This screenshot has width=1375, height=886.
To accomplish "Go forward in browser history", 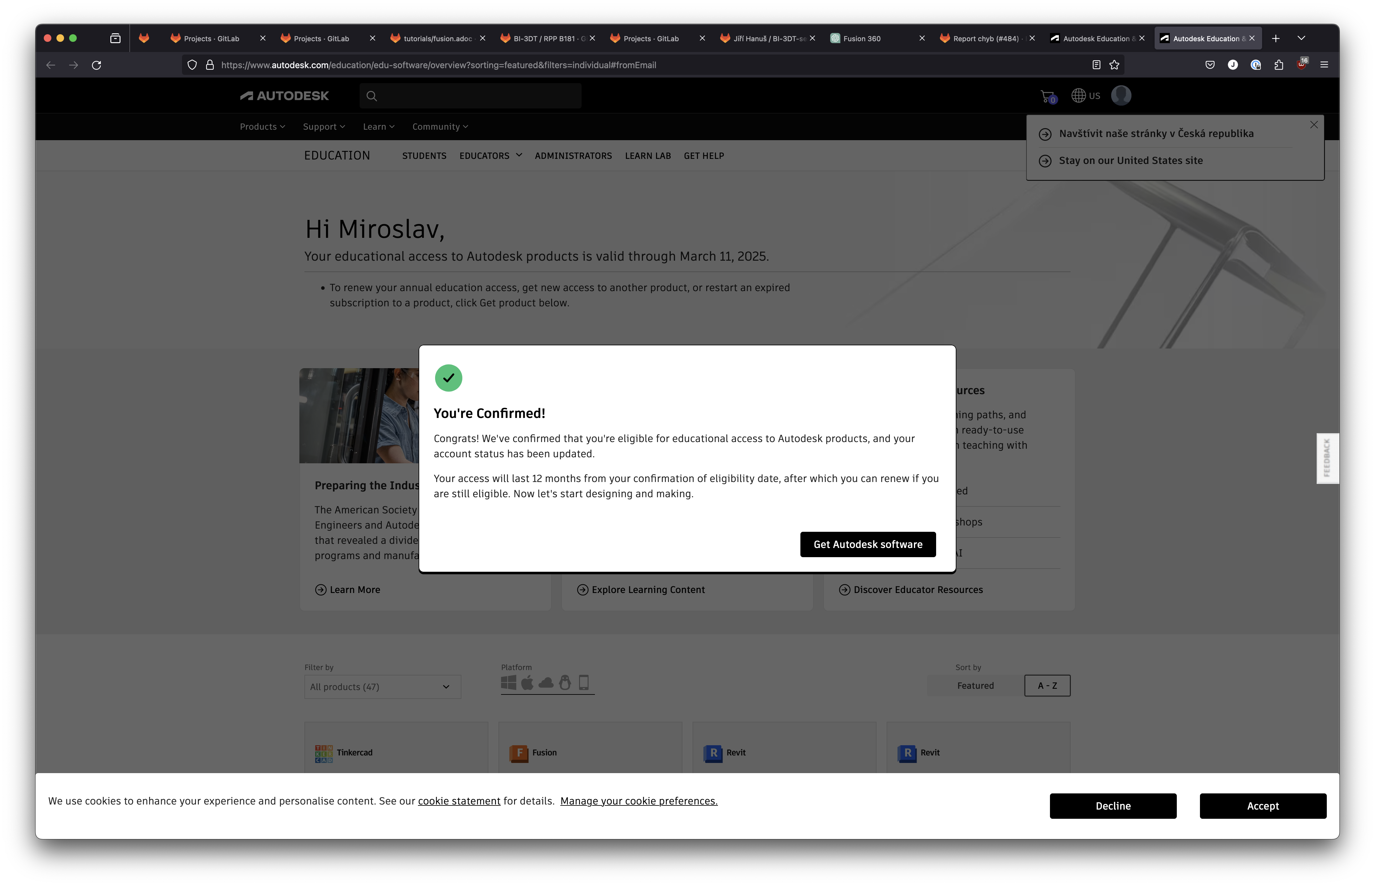I will [73, 65].
